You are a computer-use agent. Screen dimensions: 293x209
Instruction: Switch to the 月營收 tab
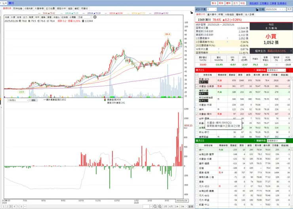[x=84, y=8]
